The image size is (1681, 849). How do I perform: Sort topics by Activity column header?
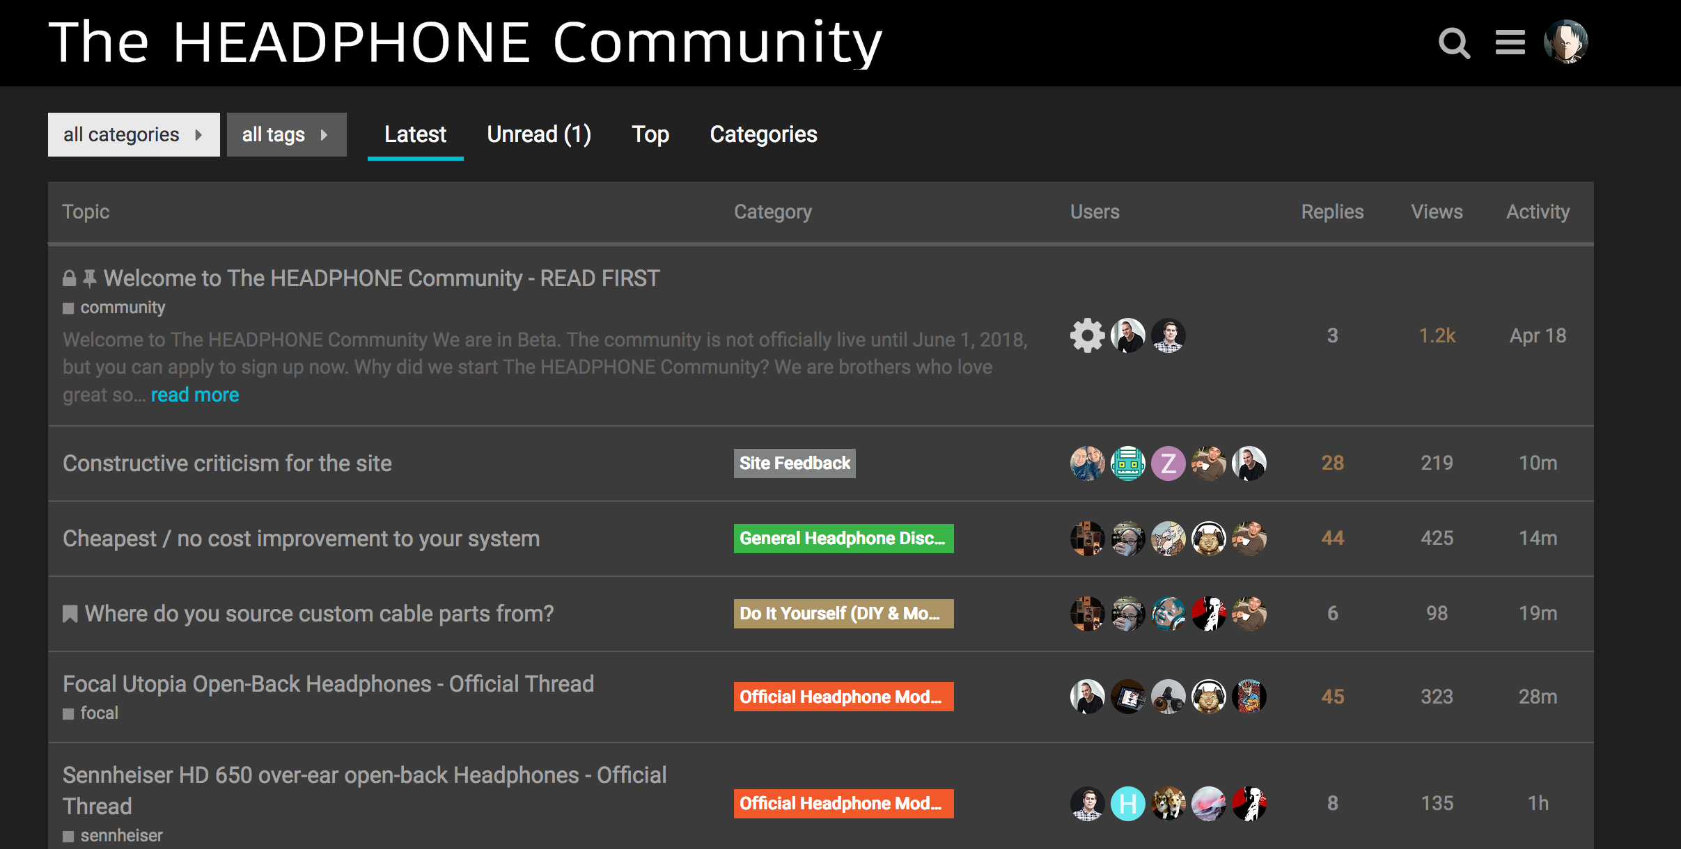[x=1538, y=212]
